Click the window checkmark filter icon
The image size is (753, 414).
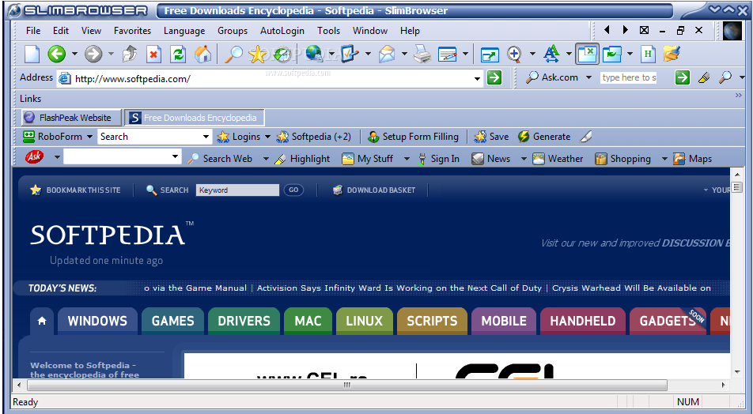(612, 55)
